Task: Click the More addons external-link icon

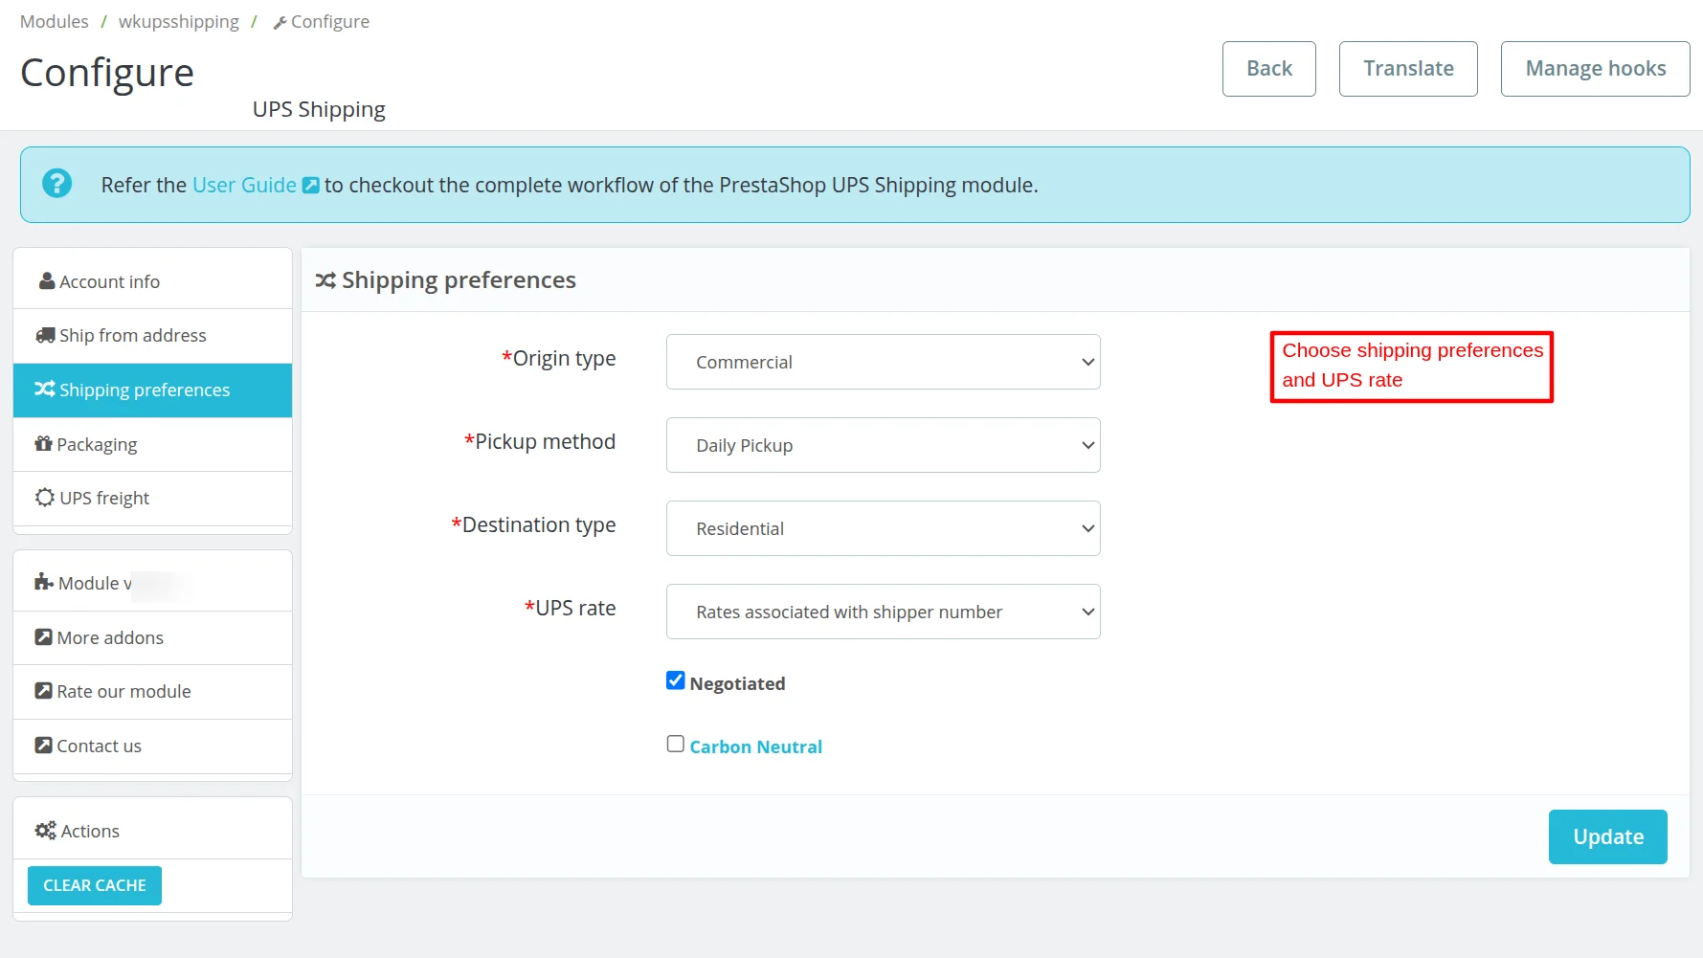Action: [43, 637]
